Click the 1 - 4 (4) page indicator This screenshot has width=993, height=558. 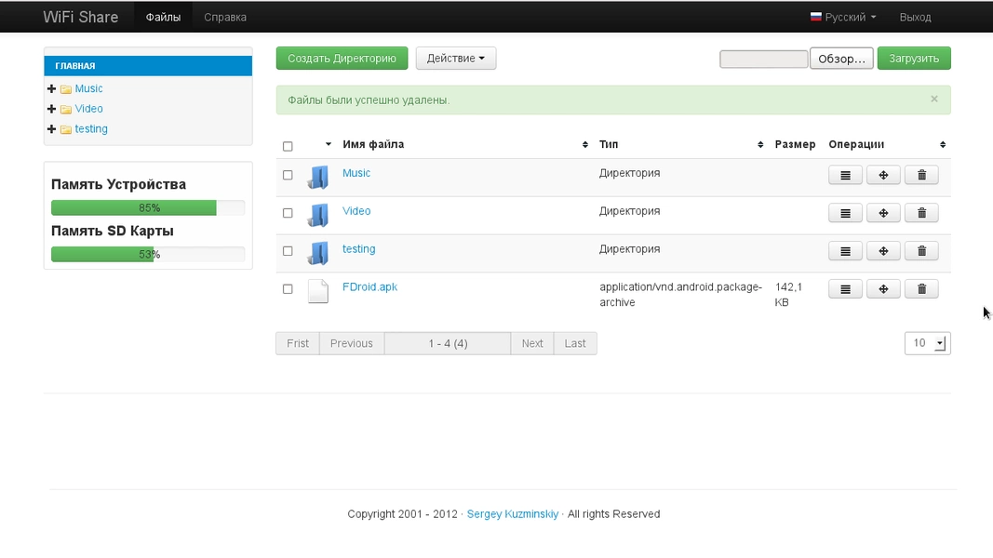coord(448,343)
